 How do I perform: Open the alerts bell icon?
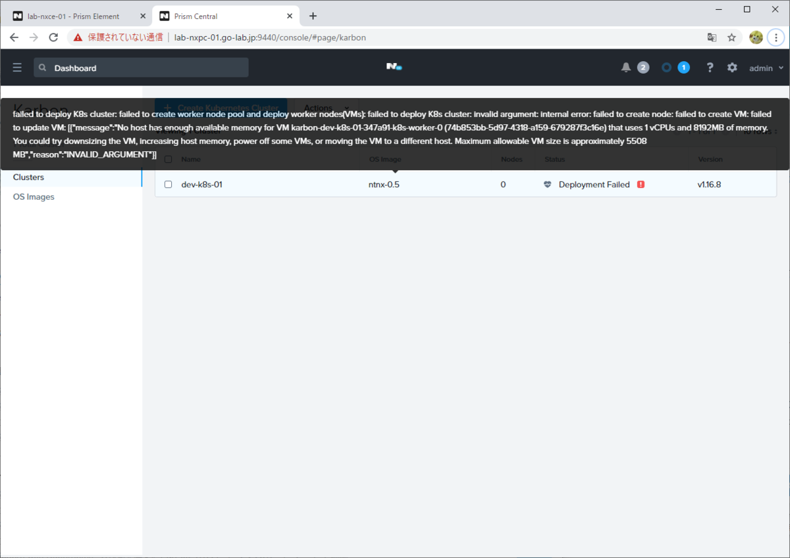[x=626, y=68]
